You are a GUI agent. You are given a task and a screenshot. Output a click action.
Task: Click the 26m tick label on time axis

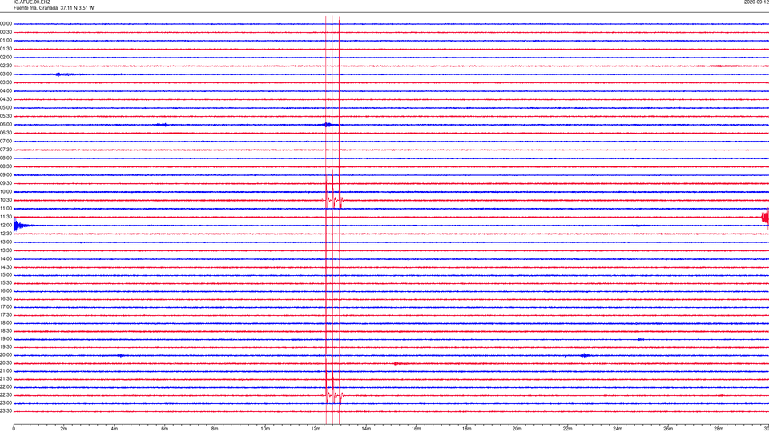click(x=668, y=429)
